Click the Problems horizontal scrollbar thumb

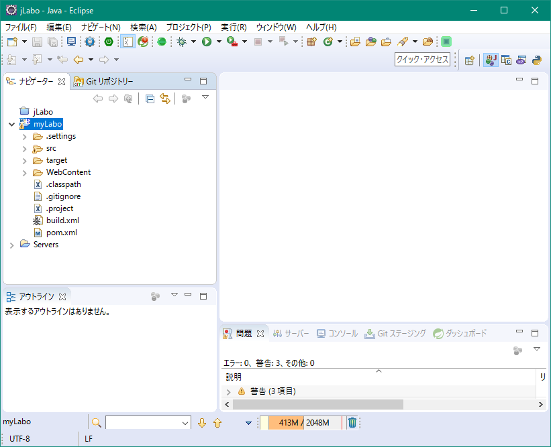coord(318,405)
